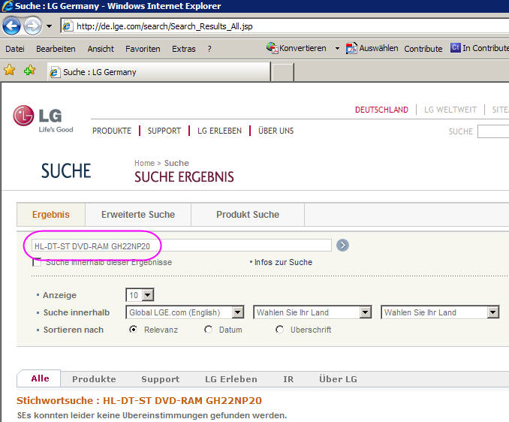
Task: Click the Contribute toolbar label
Action: [423, 49]
